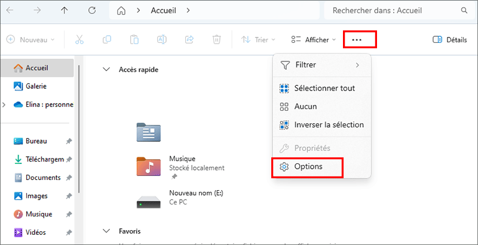Expand chevron after Accueil in address bar
The image size is (478, 245).
coord(188,11)
